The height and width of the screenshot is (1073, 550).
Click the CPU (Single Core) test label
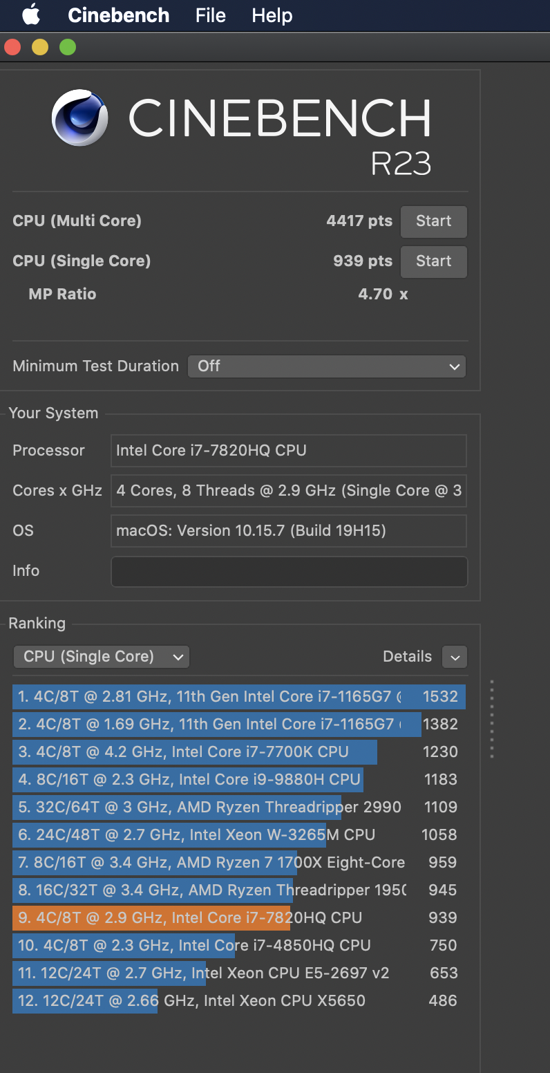pos(82,261)
